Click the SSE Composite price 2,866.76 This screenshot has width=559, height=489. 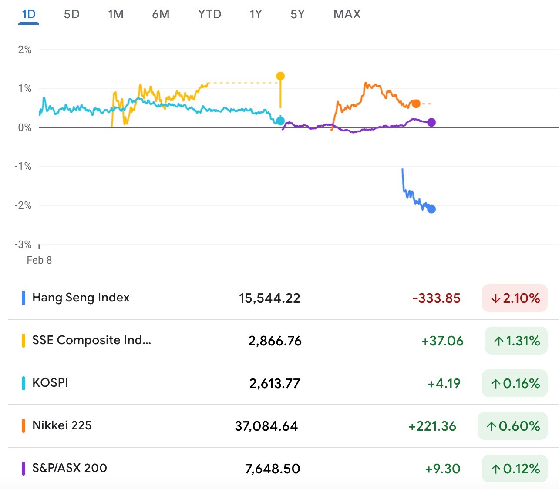point(275,341)
